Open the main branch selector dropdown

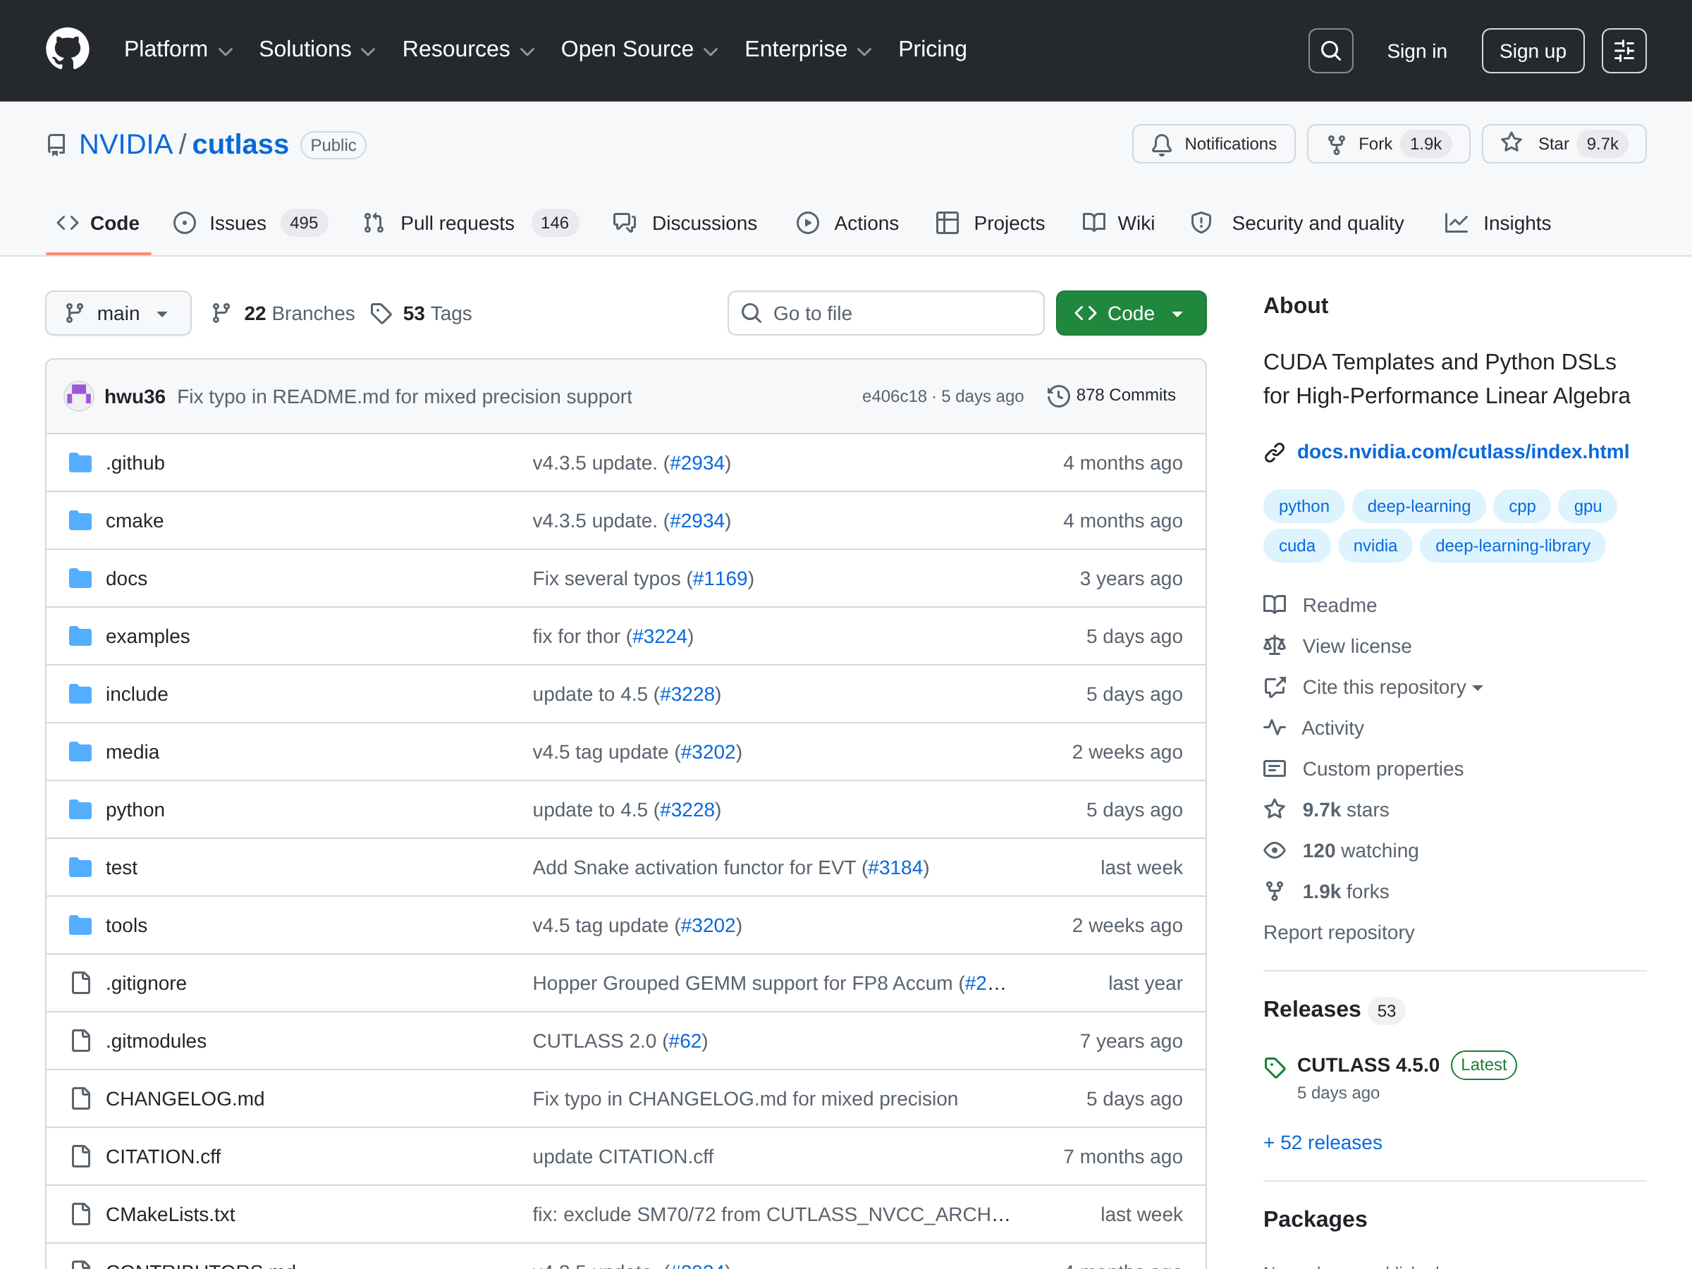[x=118, y=314]
